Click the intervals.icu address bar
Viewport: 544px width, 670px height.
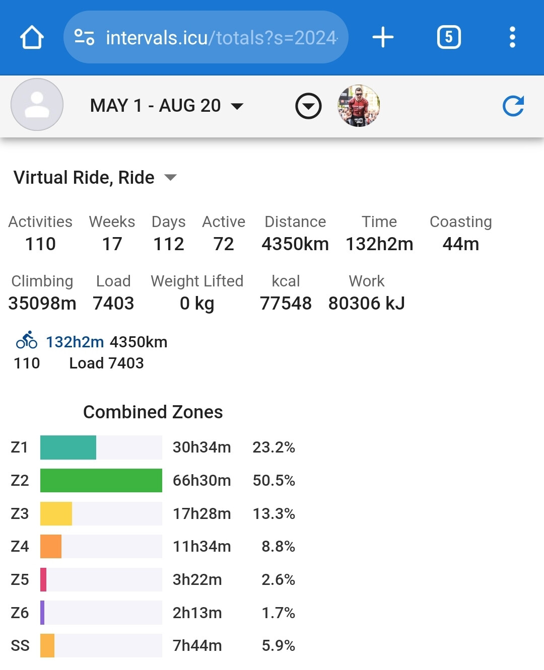pos(221,38)
